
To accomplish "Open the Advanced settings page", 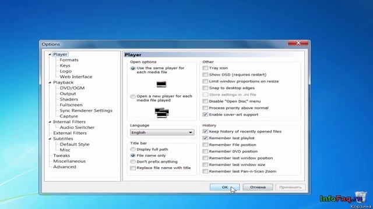I will click(x=65, y=167).
